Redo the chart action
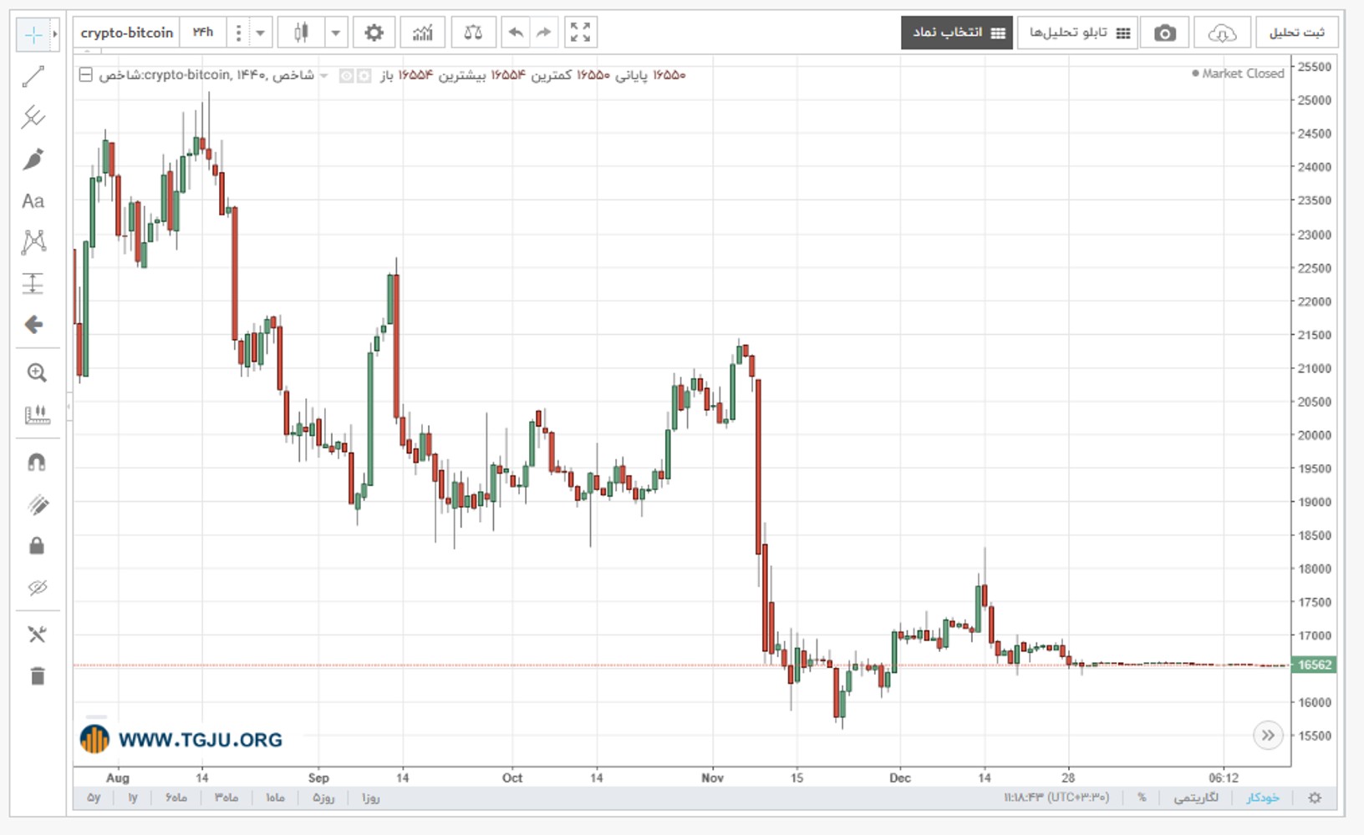The width and height of the screenshot is (1364, 835). click(x=543, y=33)
